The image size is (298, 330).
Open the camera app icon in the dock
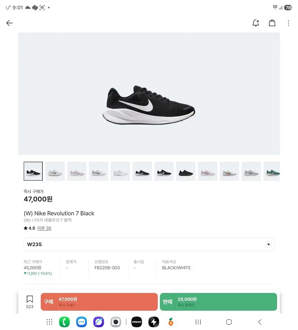(116, 322)
